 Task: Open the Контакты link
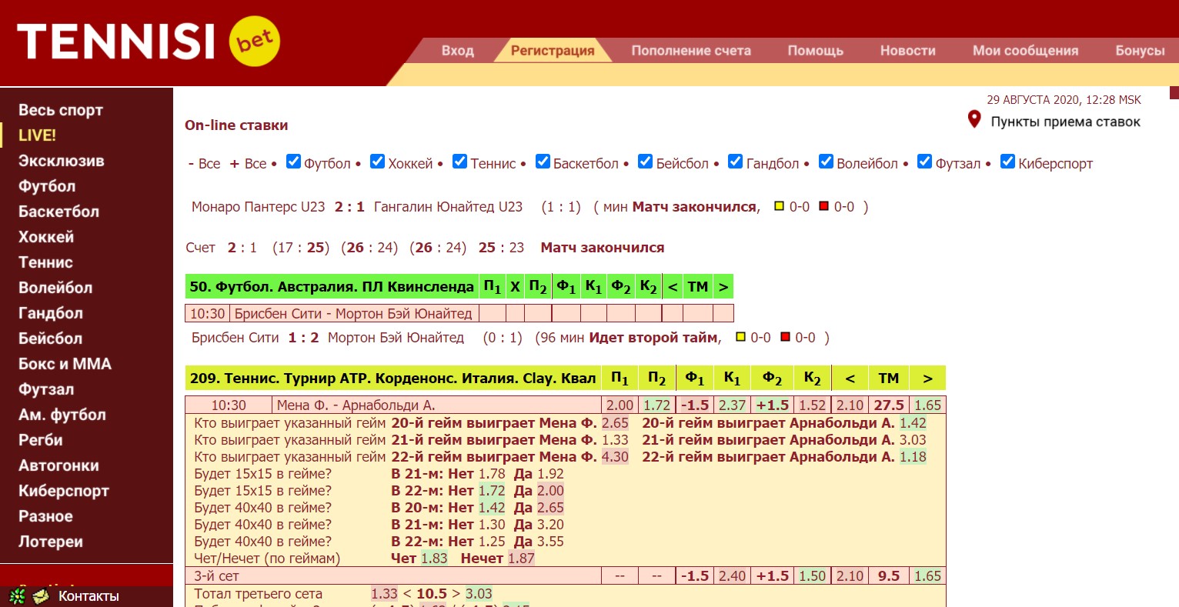[89, 596]
